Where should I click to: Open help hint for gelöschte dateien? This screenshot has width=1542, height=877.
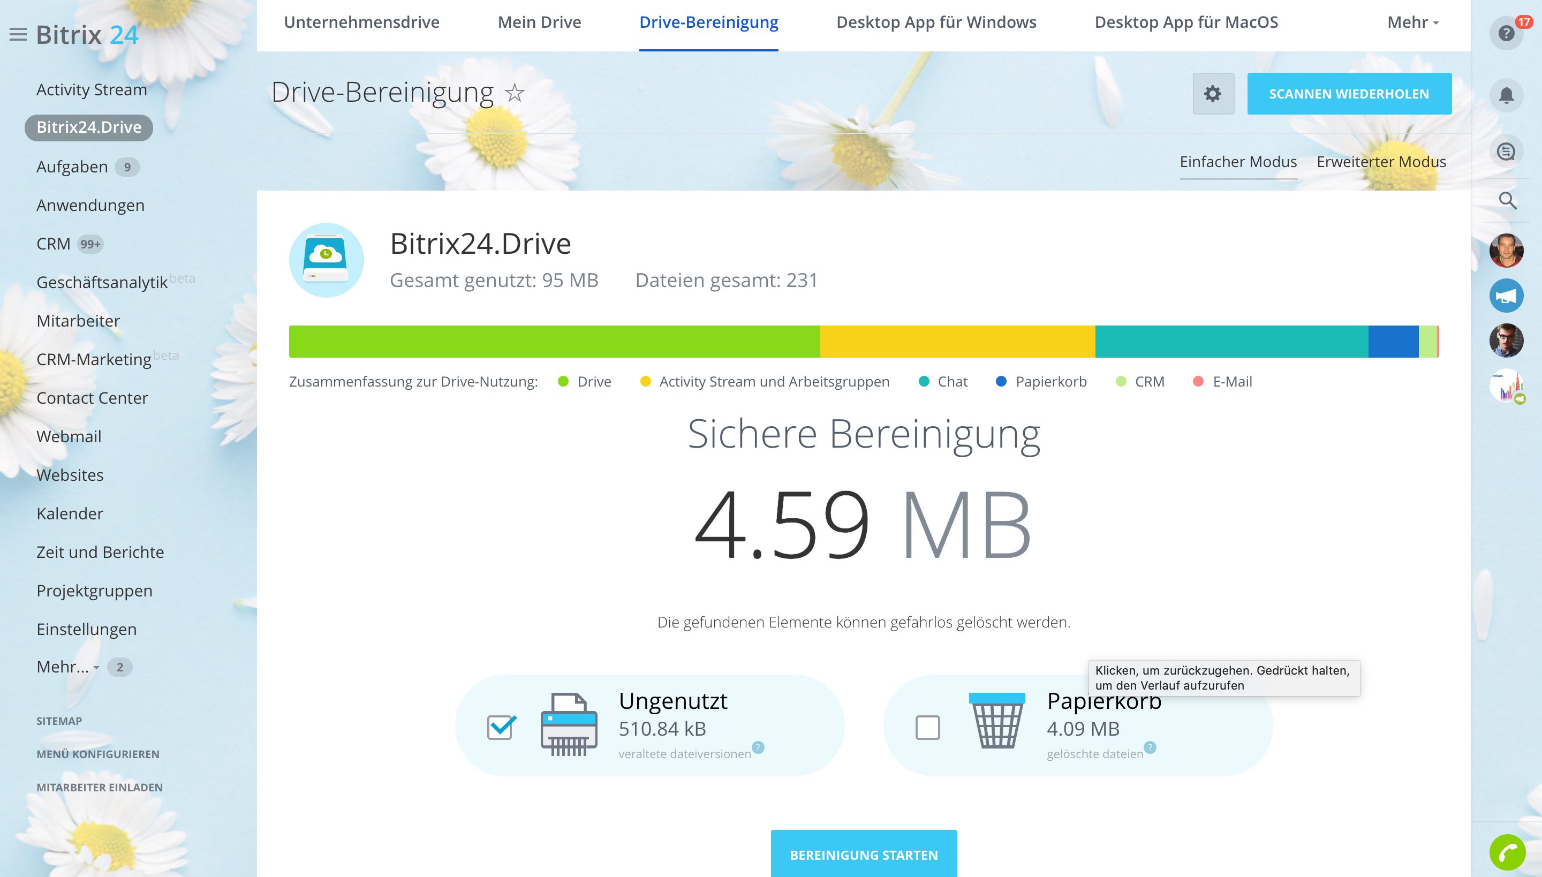pyautogui.click(x=1150, y=747)
